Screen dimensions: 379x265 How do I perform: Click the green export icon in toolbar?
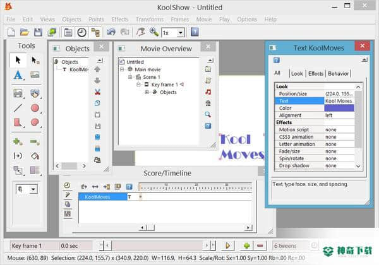(x=52, y=32)
